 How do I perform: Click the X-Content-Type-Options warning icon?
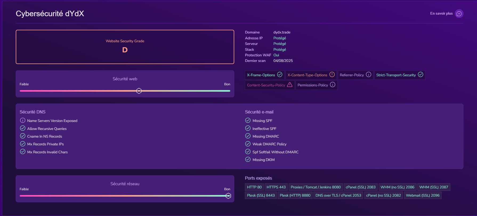pos(332,75)
